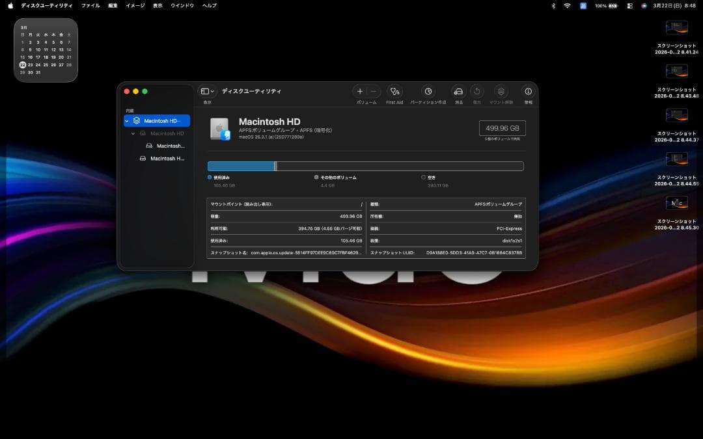Click the Japanese input source icon
Screen dimensions: 703x439
[583, 6]
